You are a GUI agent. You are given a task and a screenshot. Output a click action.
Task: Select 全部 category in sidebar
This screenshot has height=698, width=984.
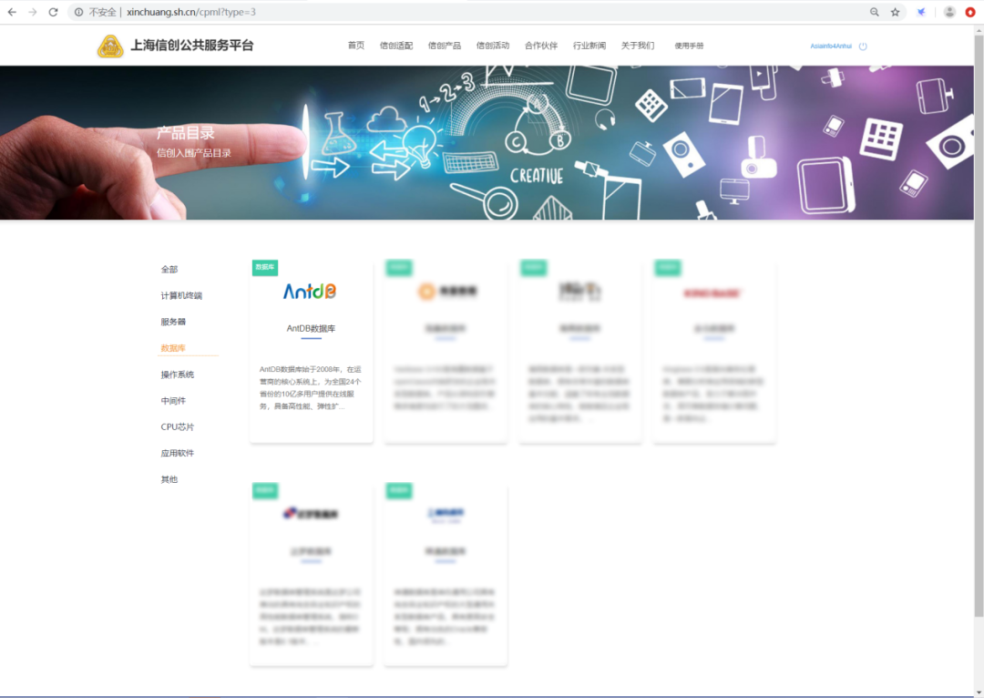click(x=169, y=270)
